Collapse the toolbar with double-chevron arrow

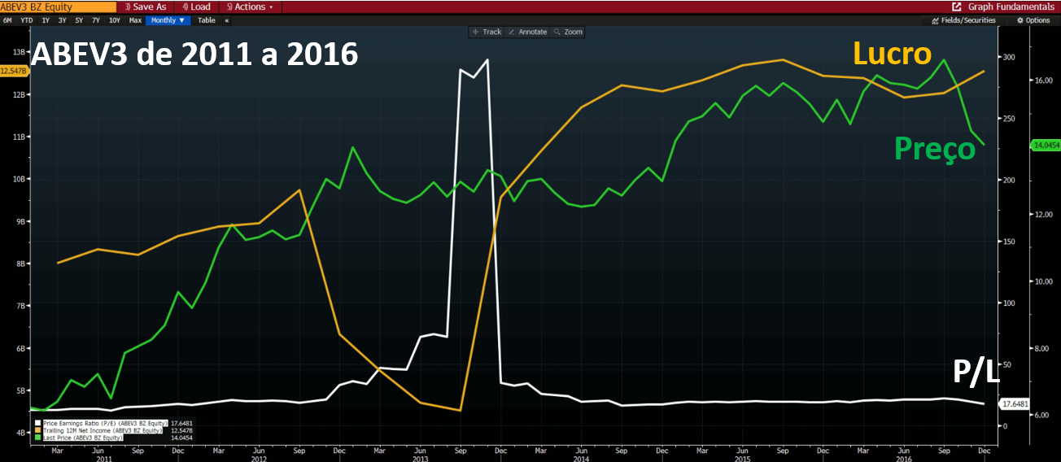pos(226,20)
